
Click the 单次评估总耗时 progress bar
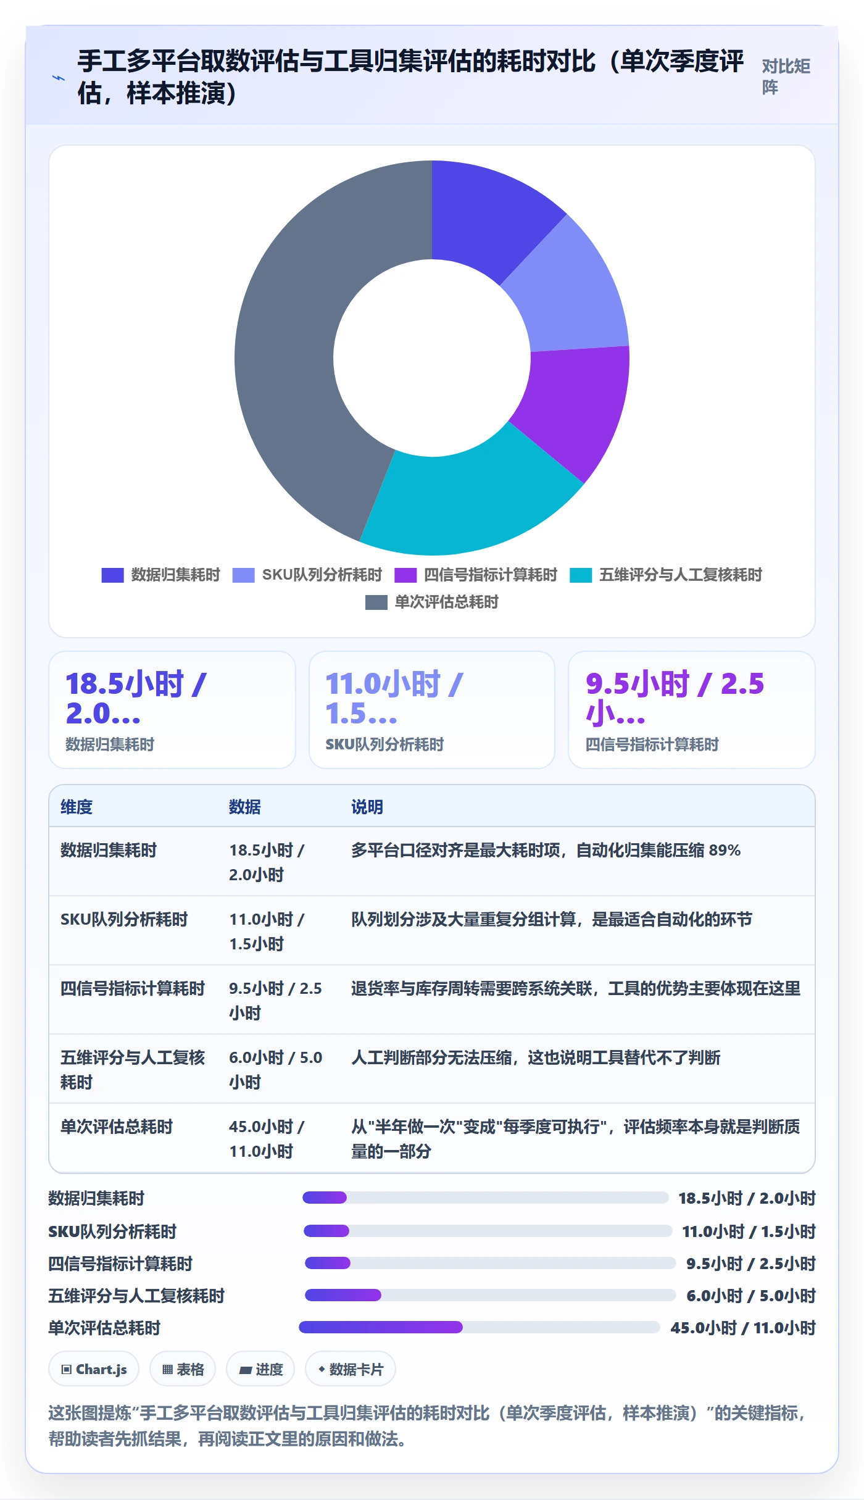pos(480,1327)
